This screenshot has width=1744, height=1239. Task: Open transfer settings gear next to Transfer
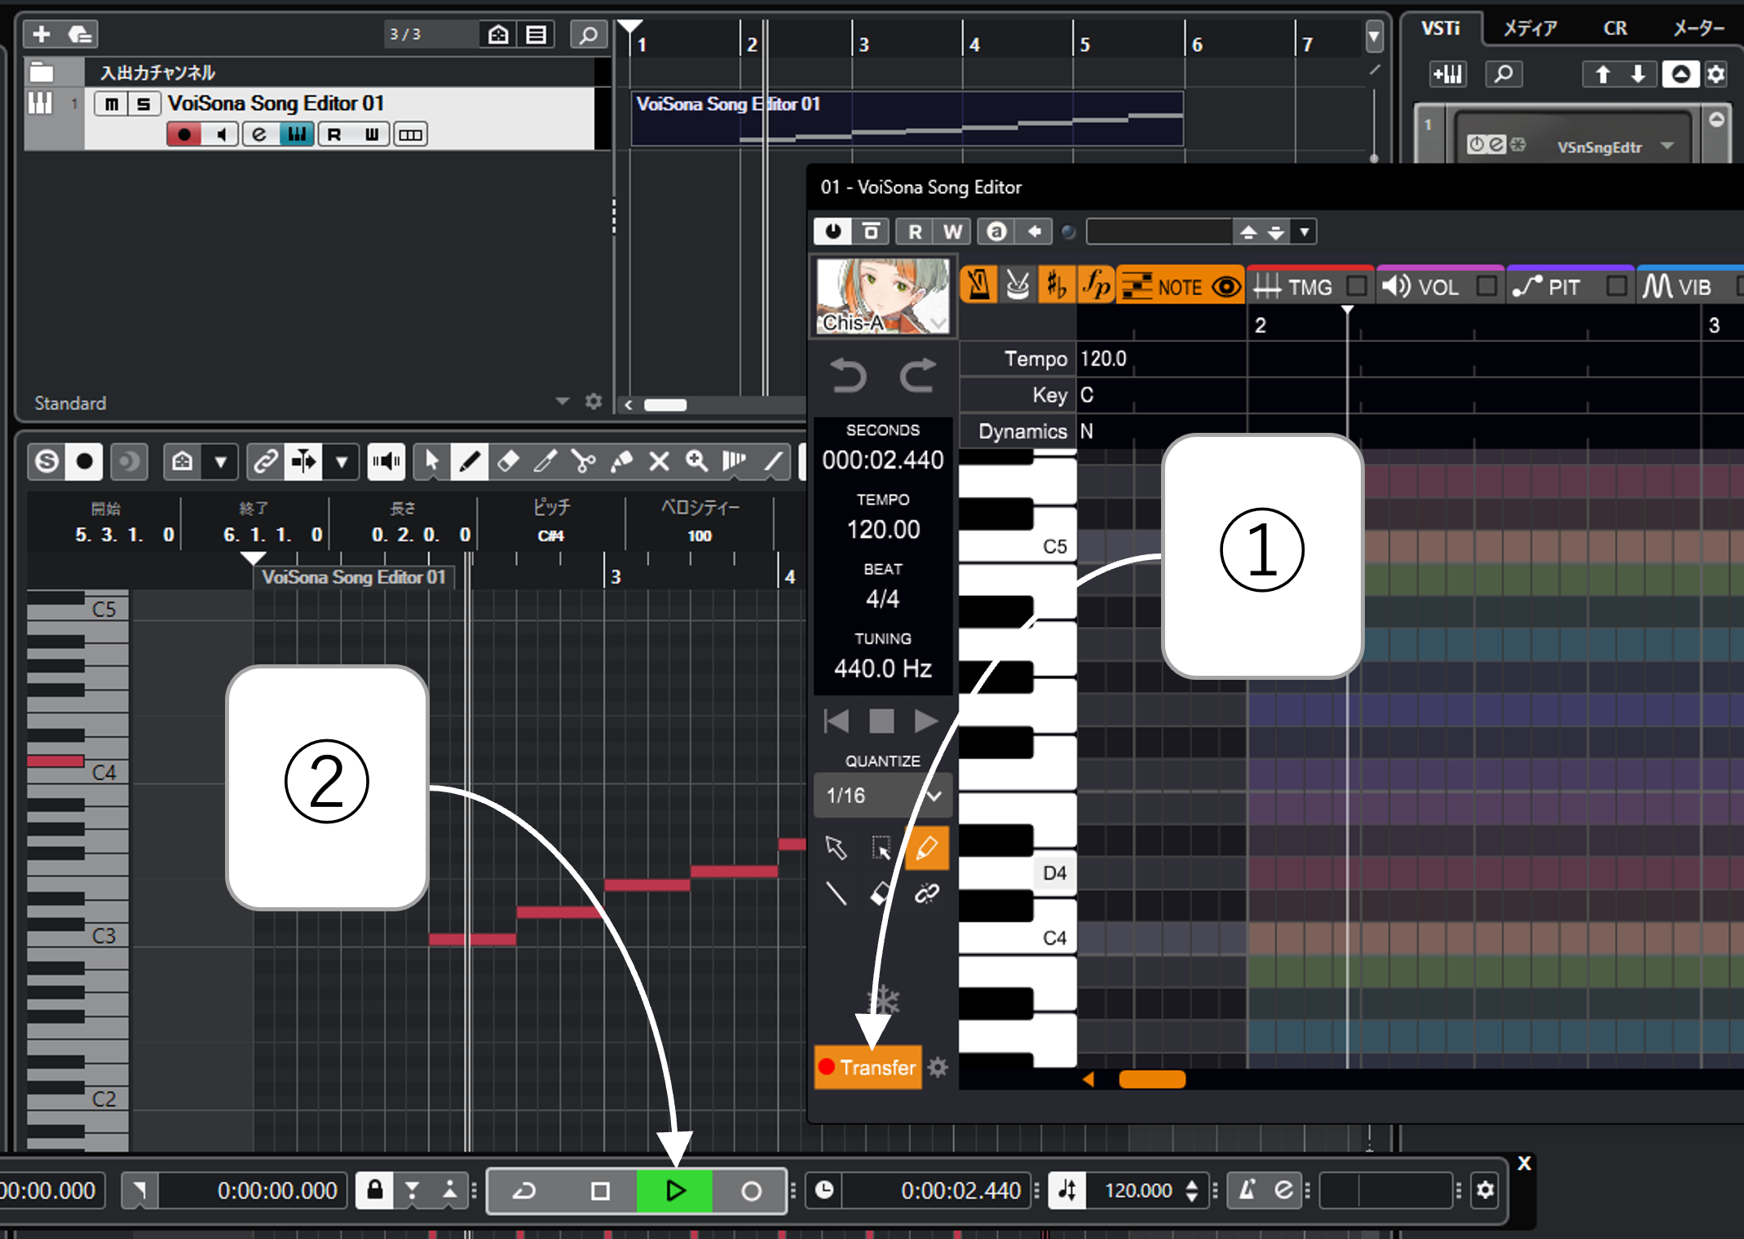point(938,1068)
